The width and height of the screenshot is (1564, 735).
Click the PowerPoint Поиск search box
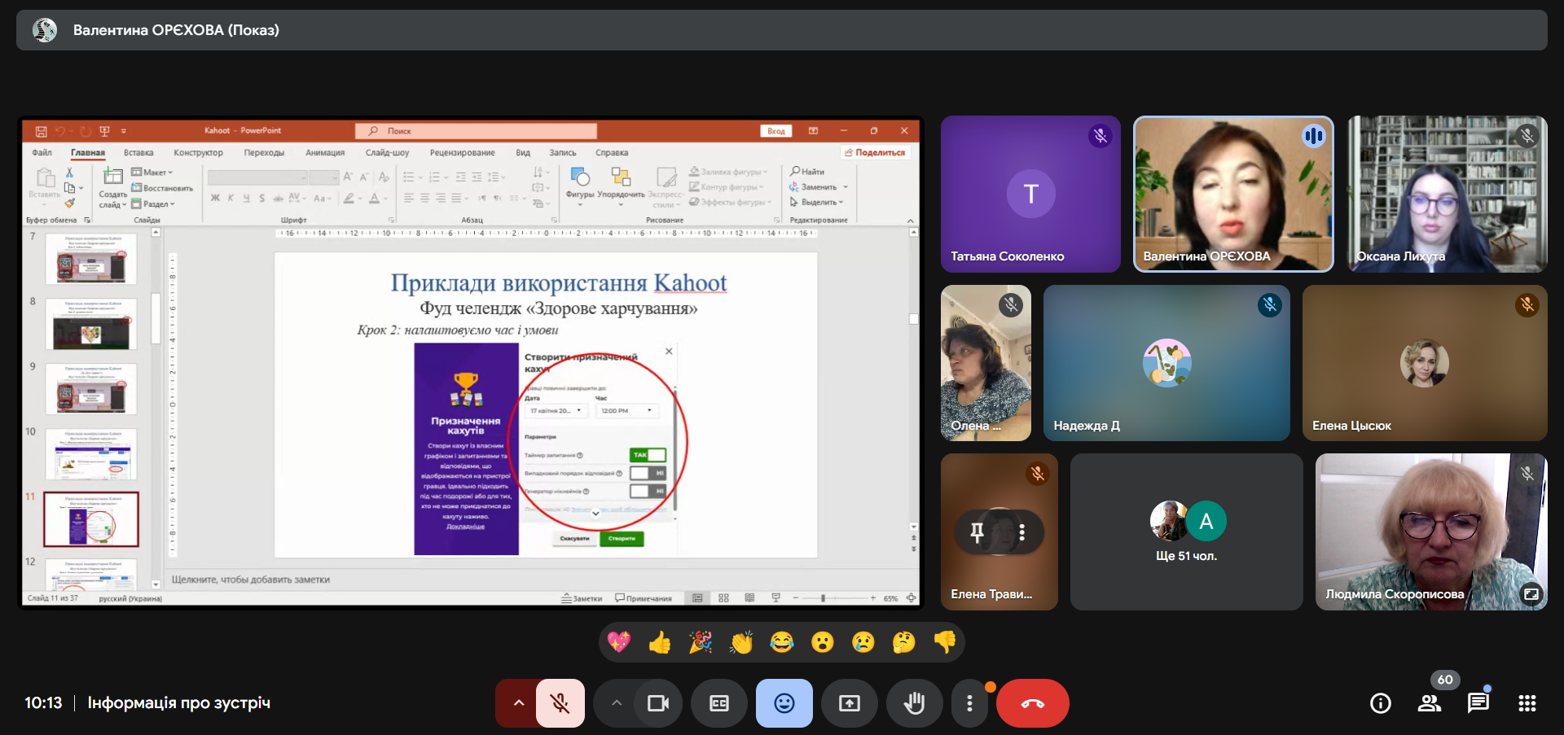click(x=476, y=131)
